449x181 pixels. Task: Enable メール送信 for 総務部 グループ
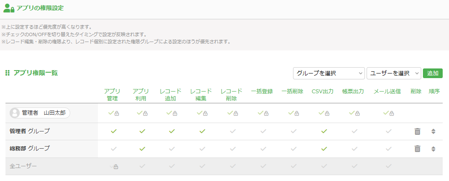point(388,149)
